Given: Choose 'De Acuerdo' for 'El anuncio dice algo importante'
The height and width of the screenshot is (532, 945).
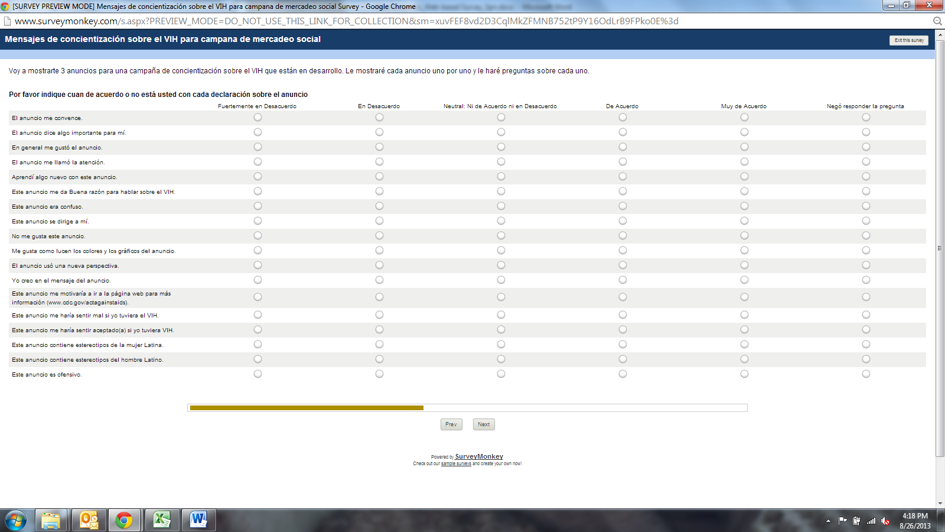Looking at the screenshot, I should [623, 132].
